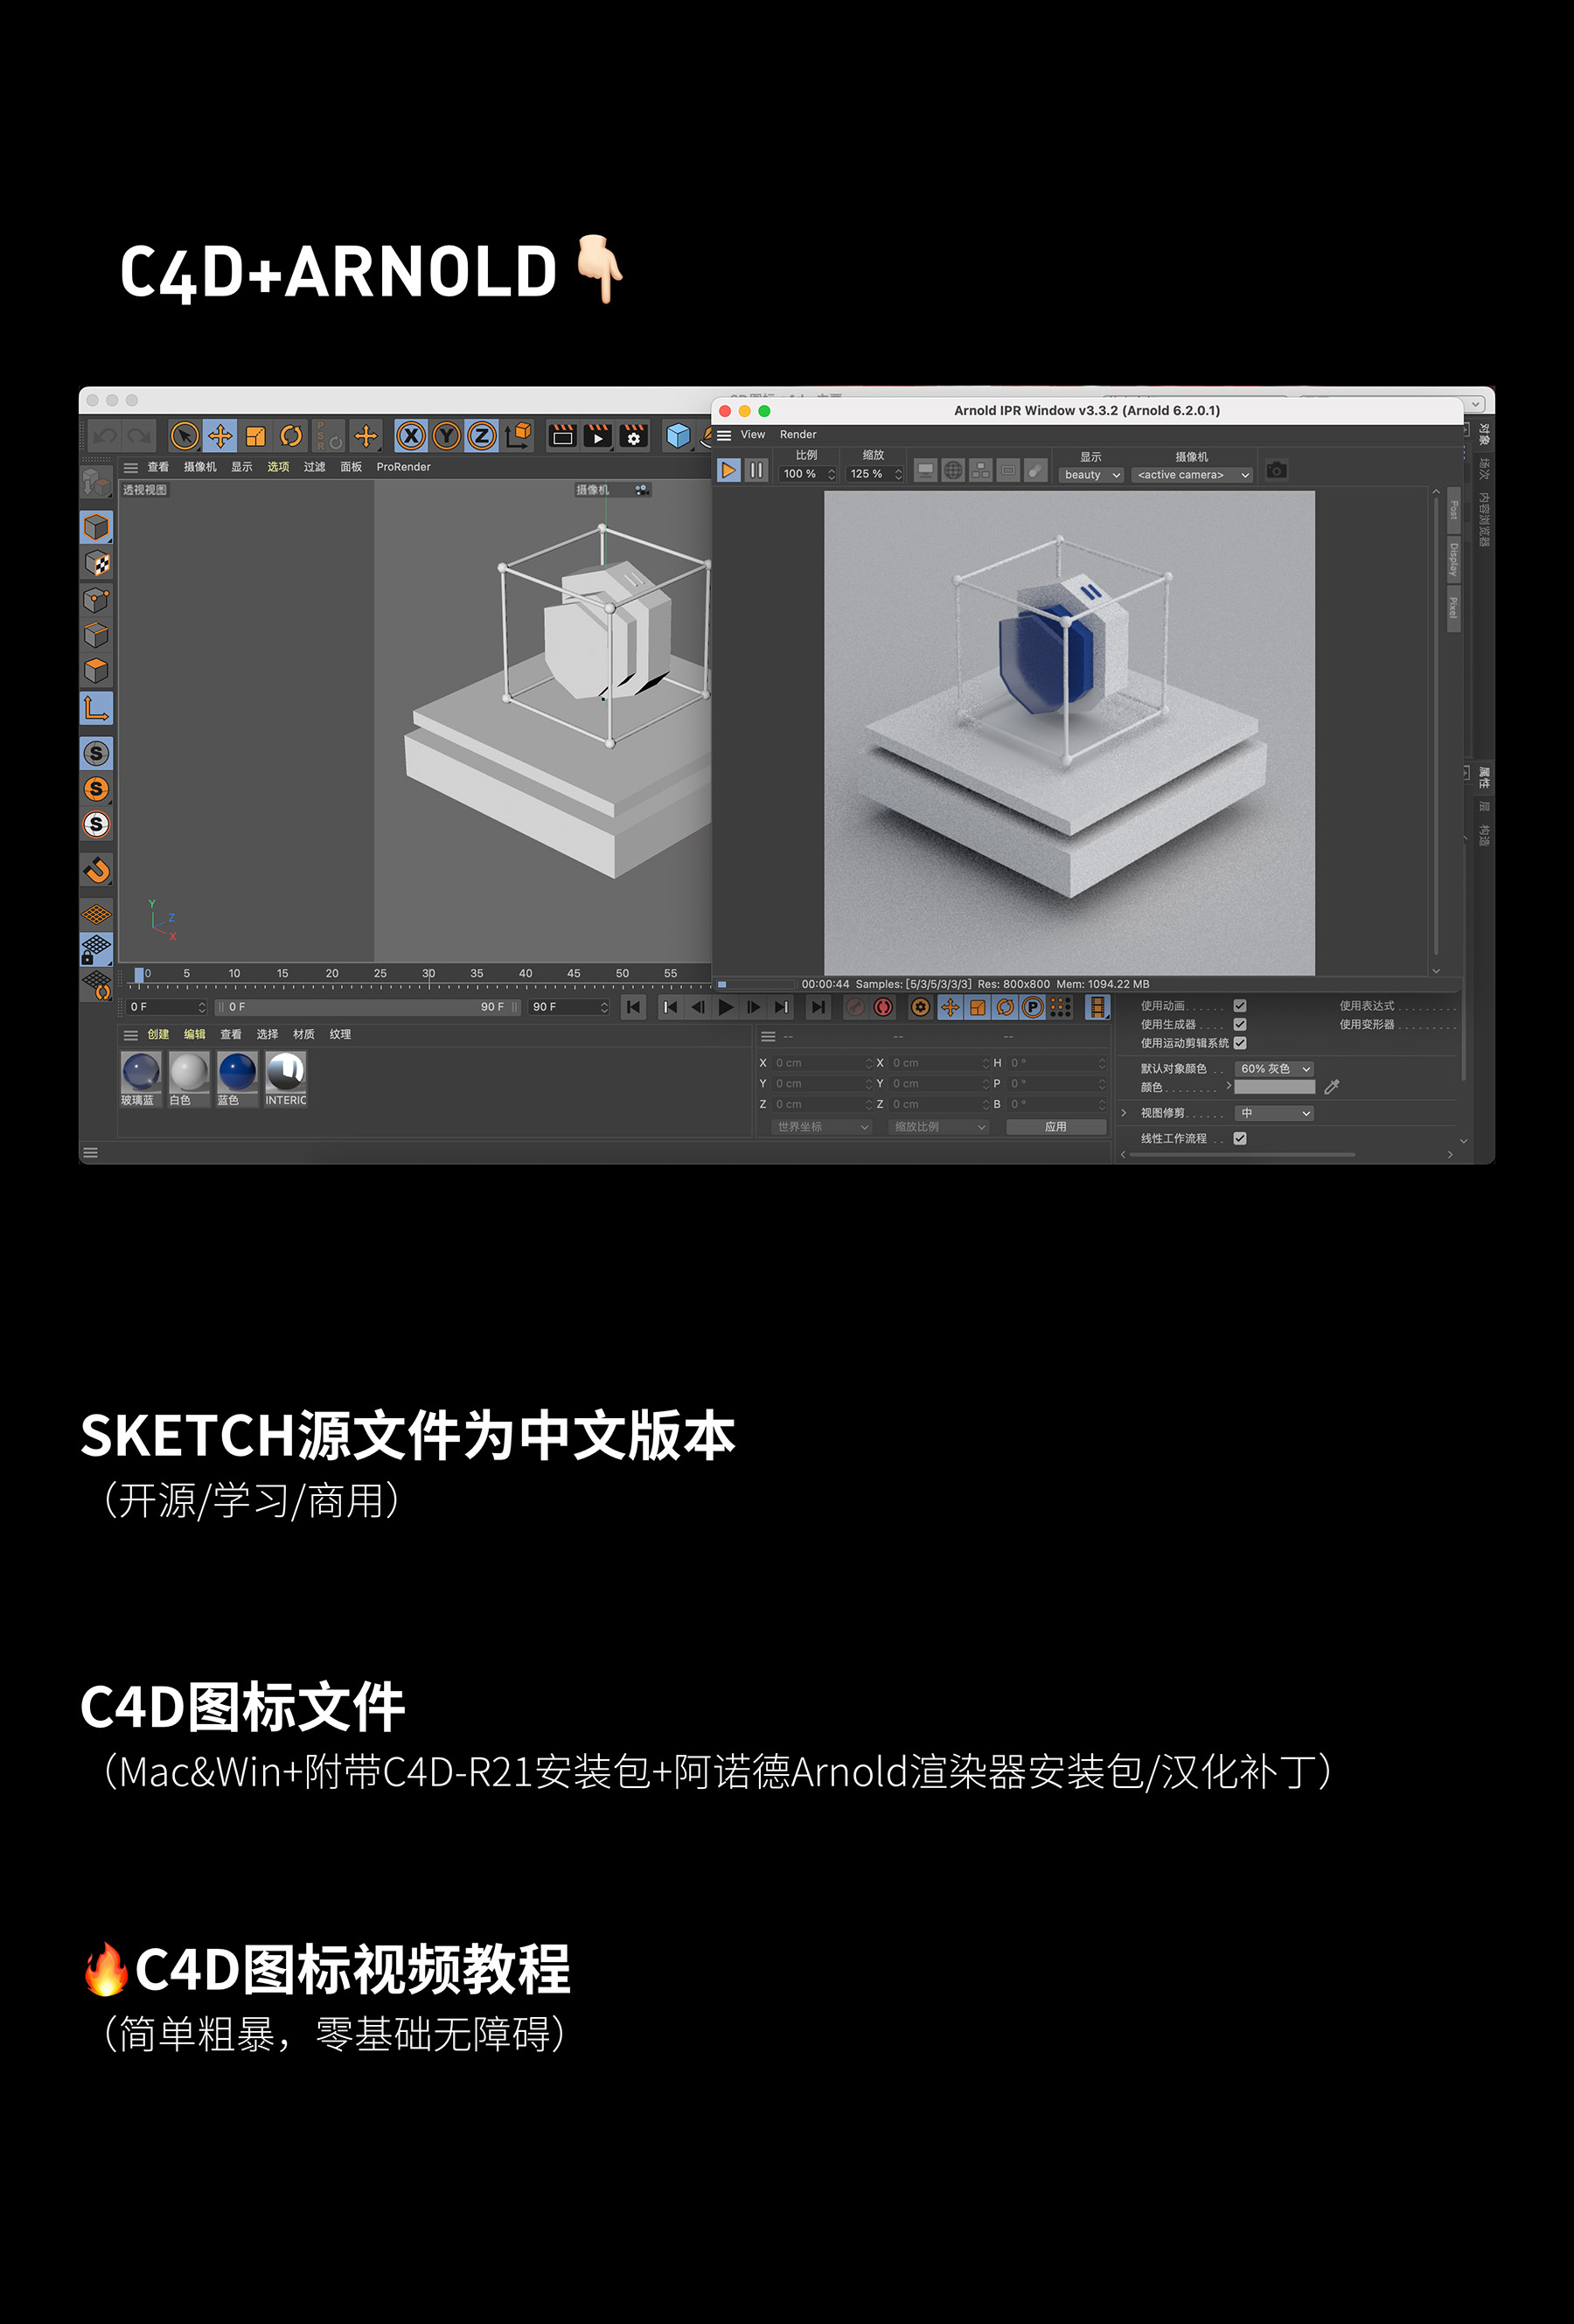The width and height of the screenshot is (1574, 2324).
Task: Select the 玻璃蓝 material thumbnail
Action: 141,1079
